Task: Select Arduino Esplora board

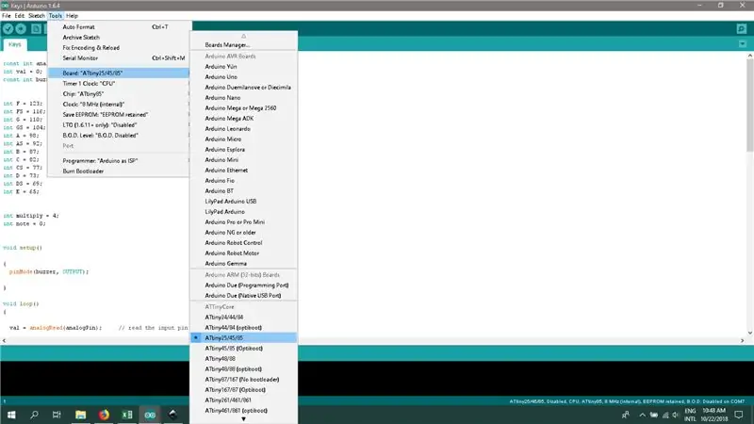Action: 244,150
